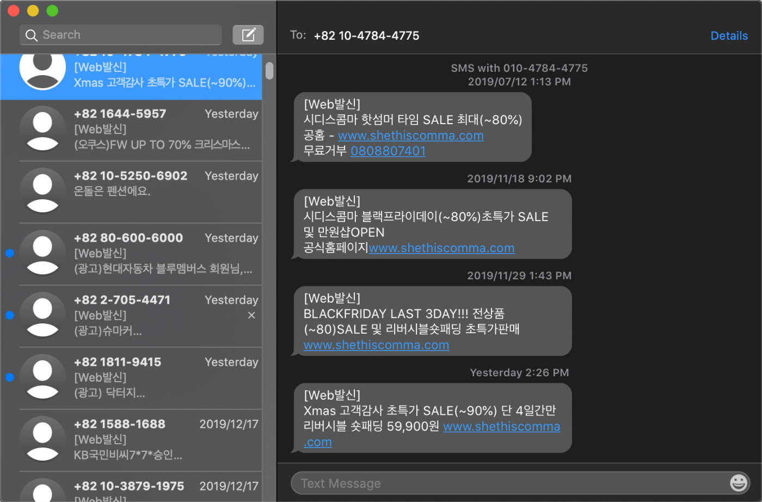Open the emoji picker smiley icon
This screenshot has height=502, width=762.
739,482
